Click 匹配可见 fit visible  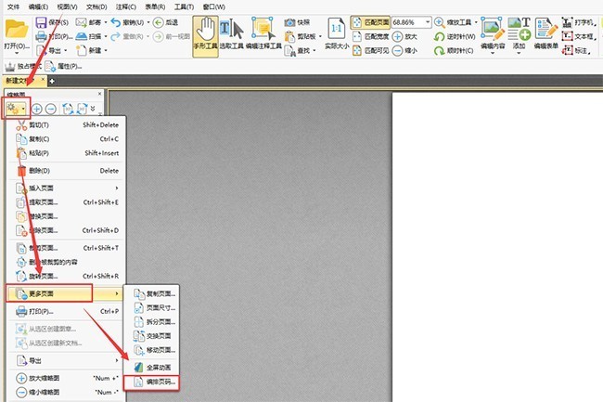[371, 50]
